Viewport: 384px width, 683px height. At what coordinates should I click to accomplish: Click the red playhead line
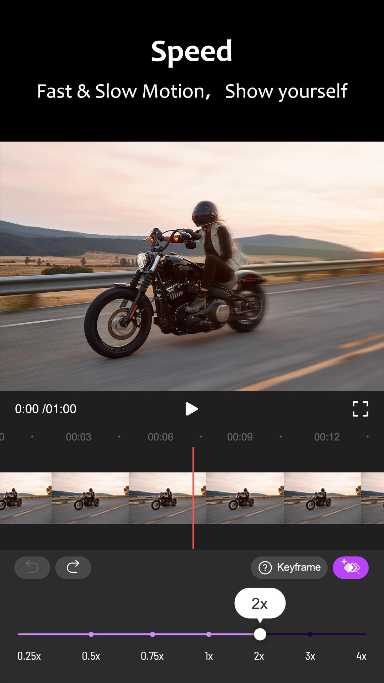[x=193, y=498]
